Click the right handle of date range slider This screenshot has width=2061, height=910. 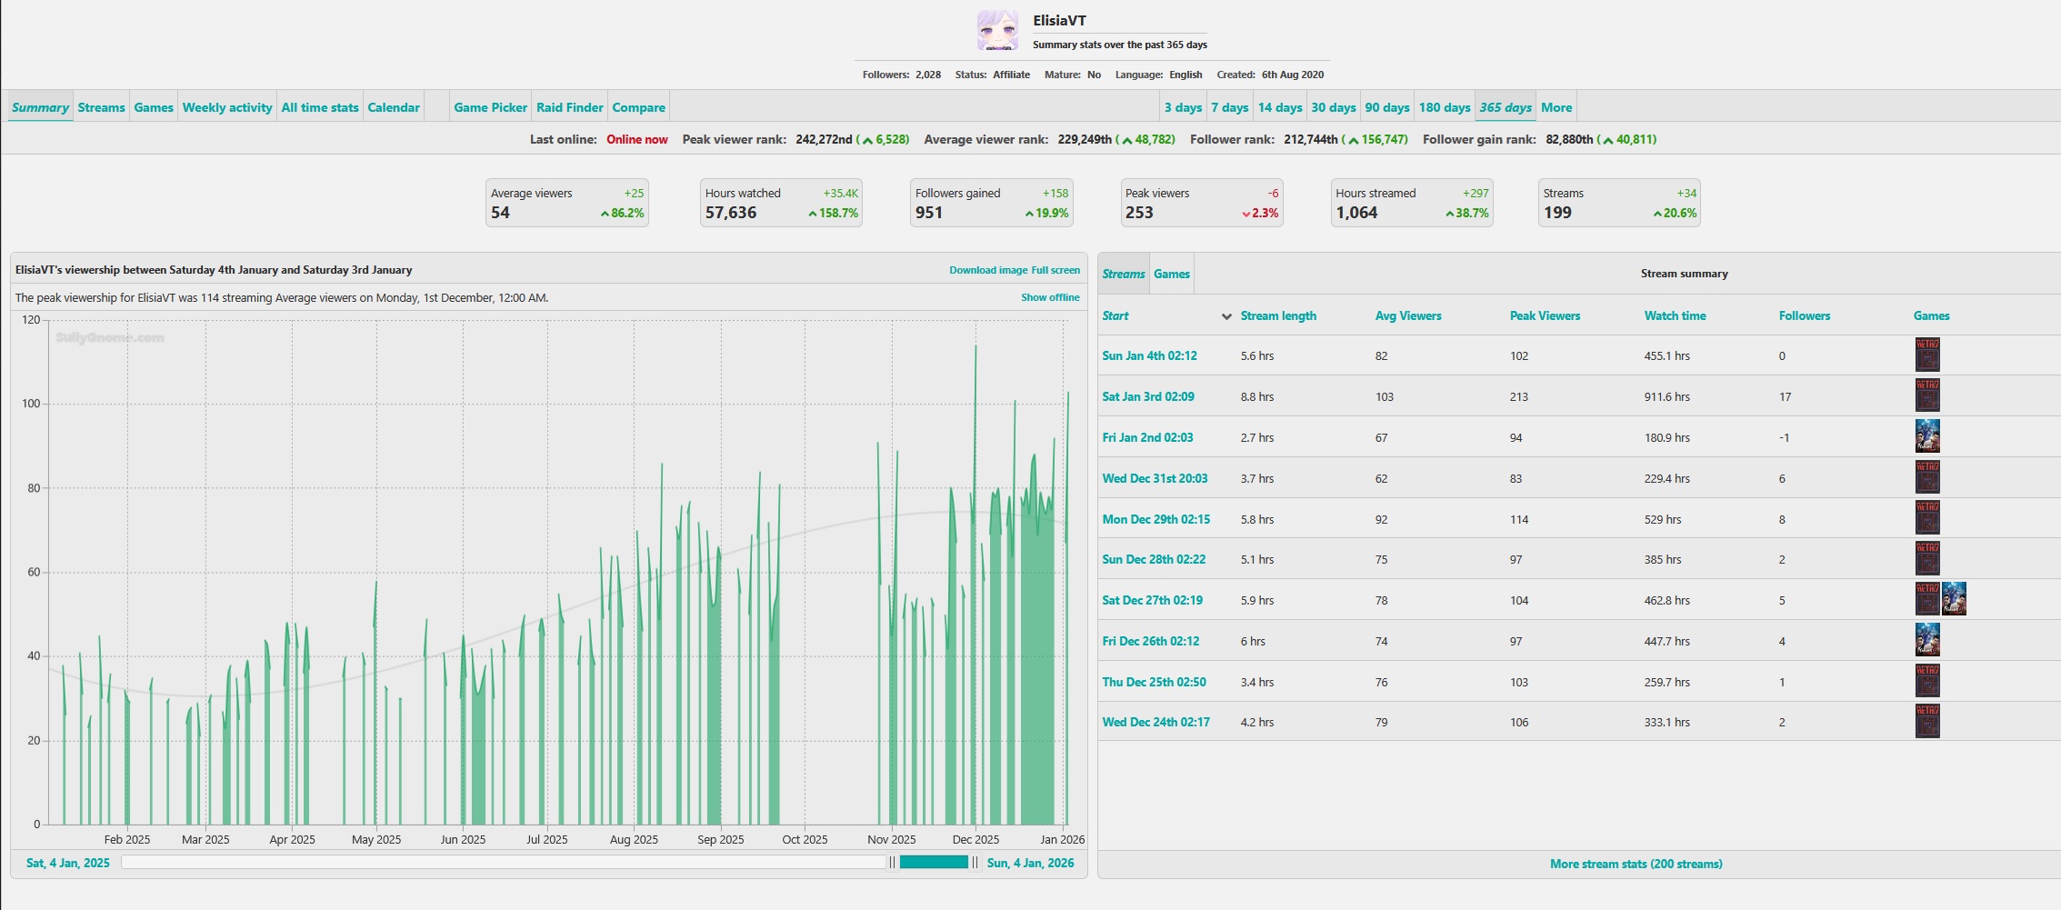pyautogui.click(x=975, y=862)
